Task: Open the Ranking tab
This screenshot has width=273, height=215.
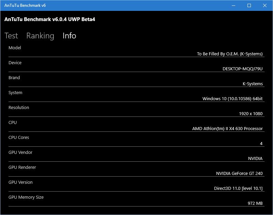Action: tap(40, 36)
